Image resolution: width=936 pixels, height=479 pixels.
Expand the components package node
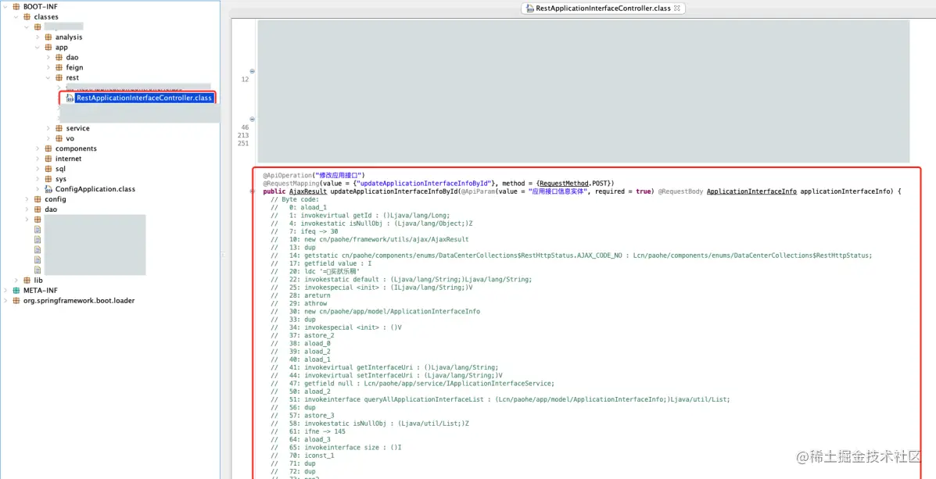pyautogui.click(x=36, y=148)
